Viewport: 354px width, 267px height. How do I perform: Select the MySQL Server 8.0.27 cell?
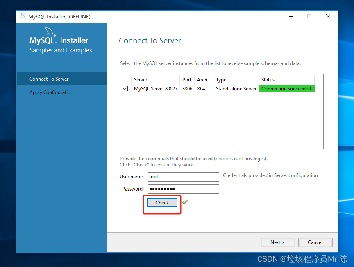point(156,89)
